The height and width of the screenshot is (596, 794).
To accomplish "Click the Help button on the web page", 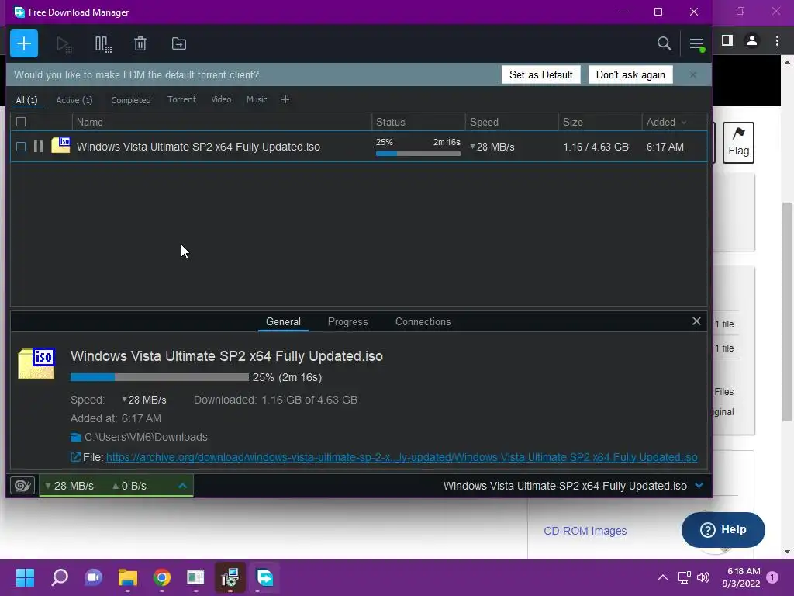I will tap(723, 529).
